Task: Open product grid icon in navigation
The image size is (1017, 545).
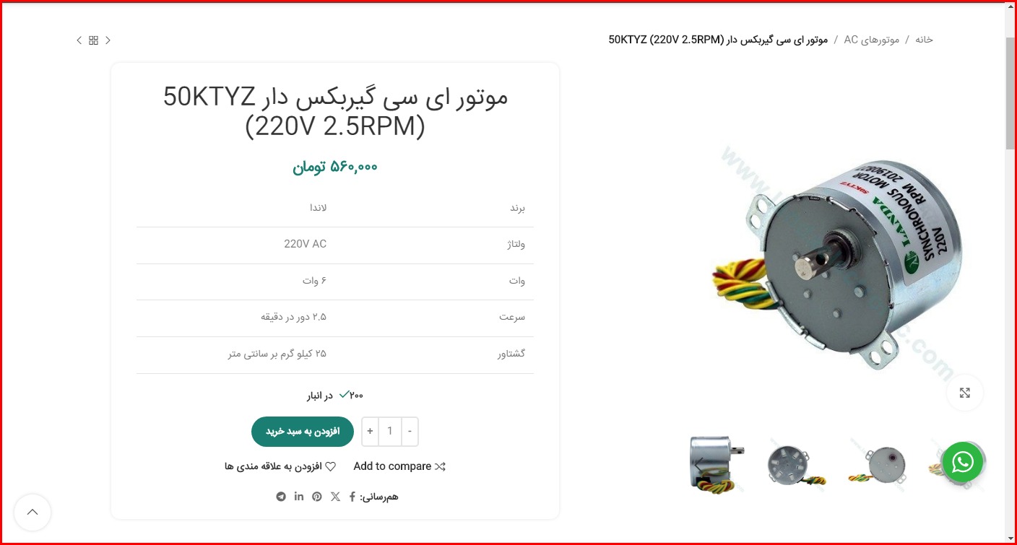Action: [x=93, y=40]
